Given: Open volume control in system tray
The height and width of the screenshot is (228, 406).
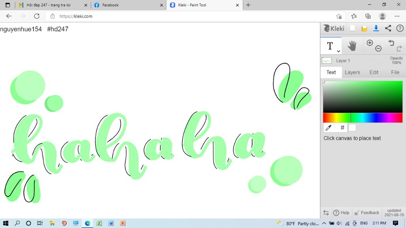Looking at the screenshot, I should tap(339, 223).
